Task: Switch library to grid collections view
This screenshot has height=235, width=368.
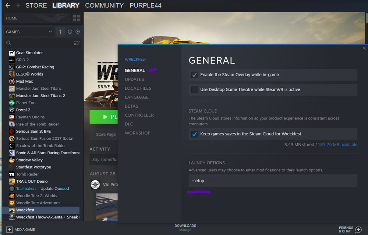Action: [x=77, y=18]
